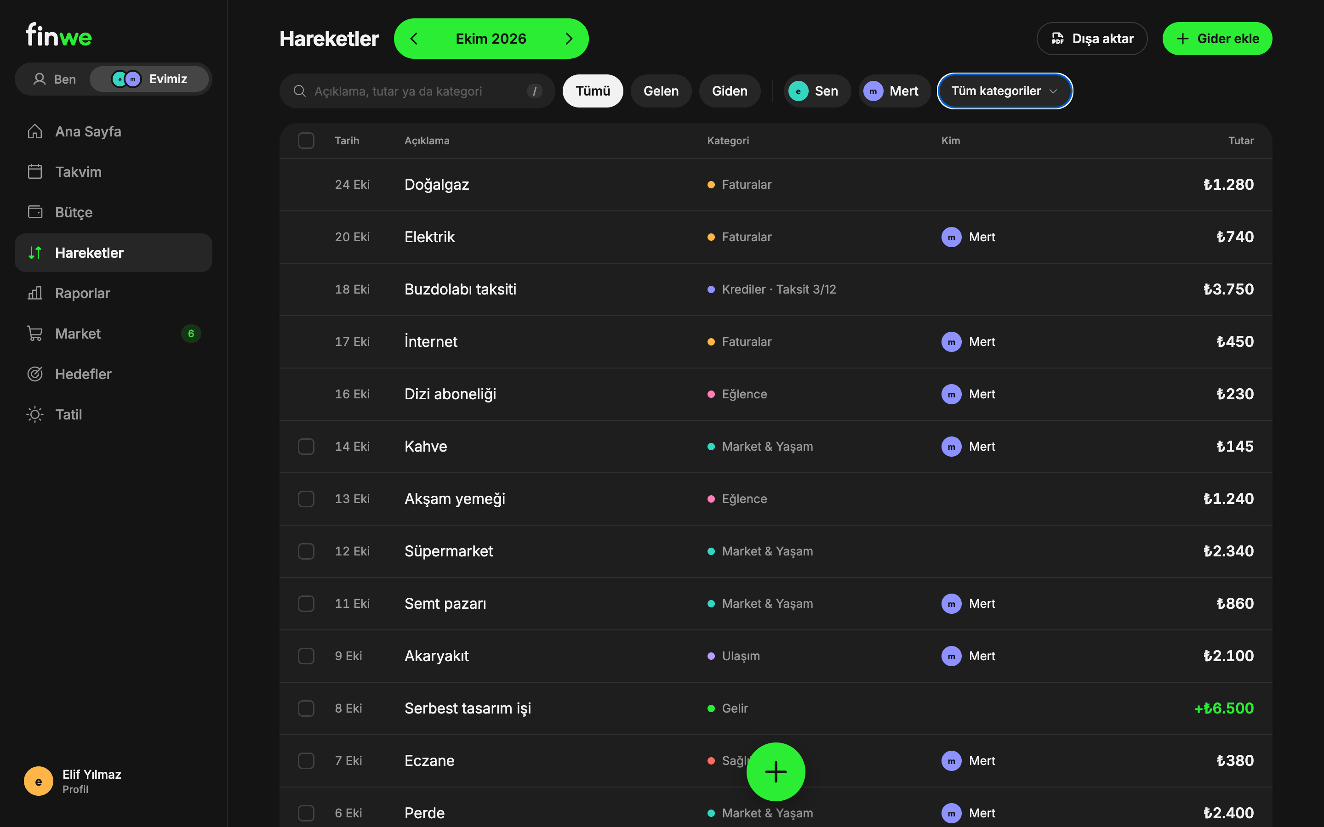Open the Profil link under Elif Yılmaz

point(75,789)
